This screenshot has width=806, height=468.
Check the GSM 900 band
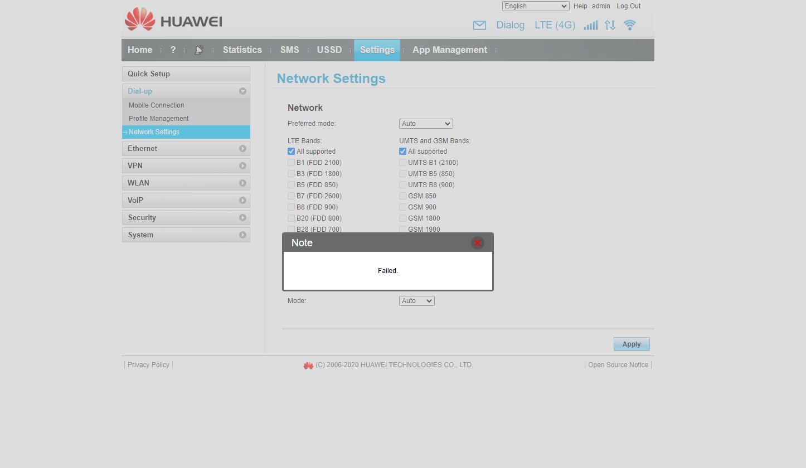tap(402, 207)
